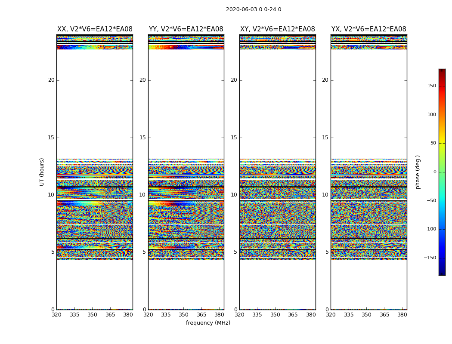The width and height of the screenshot is (452, 344).
Task: Click the YY phase waterfall plot panel
Action: [x=186, y=172]
